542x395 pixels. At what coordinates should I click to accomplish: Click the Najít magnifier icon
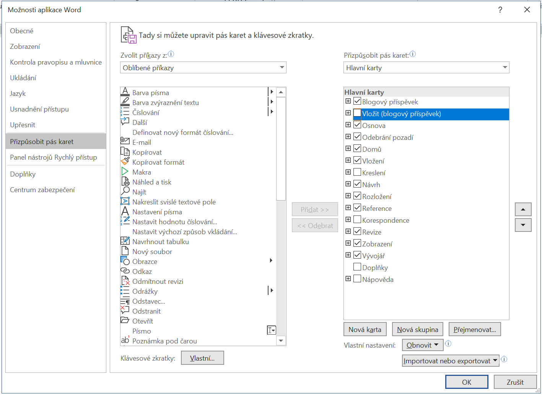[125, 191]
